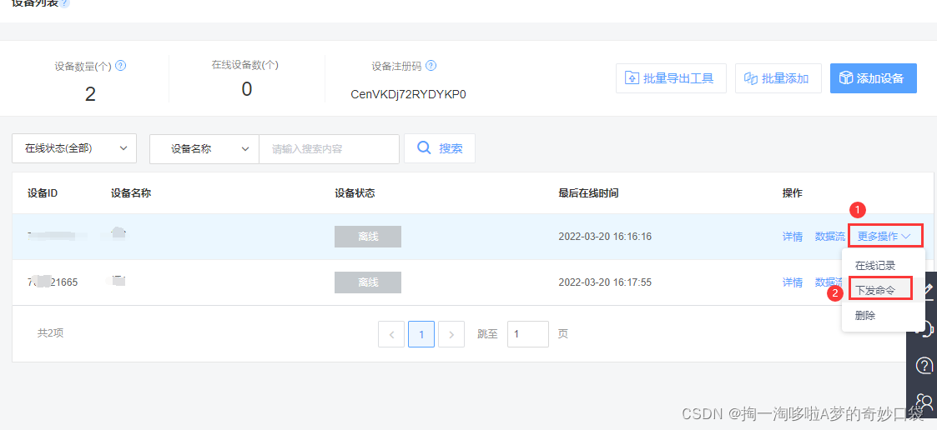Click 批量导出工具 button
This screenshot has width=937, height=430.
coord(671,78)
